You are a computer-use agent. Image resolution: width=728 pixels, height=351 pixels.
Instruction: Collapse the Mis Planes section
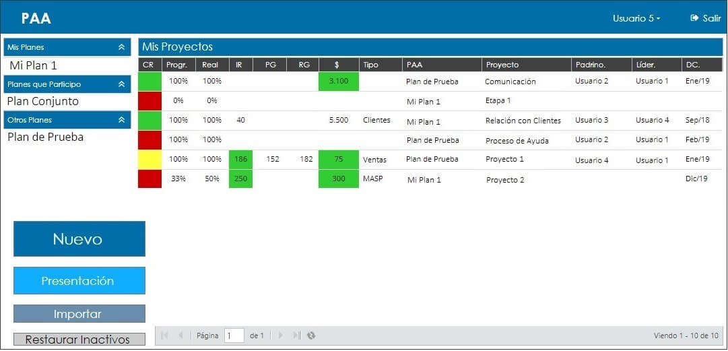(x=122, y=47)
